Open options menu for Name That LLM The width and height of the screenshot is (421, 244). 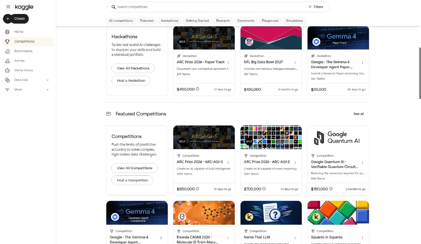pyautogui.click(x=295, y=237)
